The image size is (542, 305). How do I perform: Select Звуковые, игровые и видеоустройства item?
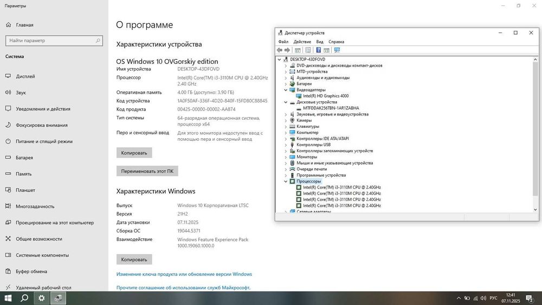(x=332, y=114)
